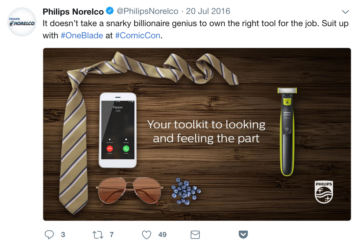Click the Philips Norelco display name
This screenshot has width=357, height=245.
coord(73,11)
